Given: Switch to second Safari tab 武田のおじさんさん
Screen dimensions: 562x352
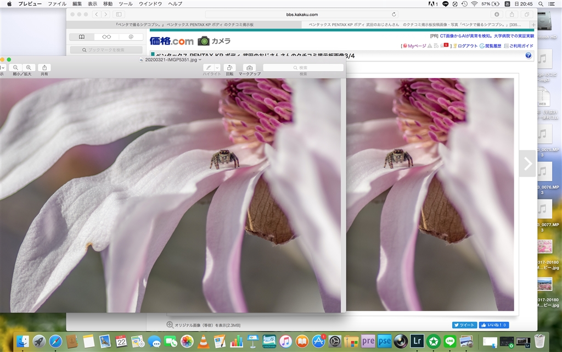Looking at the screenshot, I should click(x=415, y=25).
